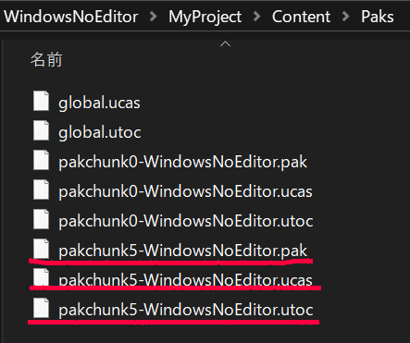Expand the chevron after WindowsNoEditor breadcrumb
The width and height of the screenshot is (410, 343).
(x=153, y=17)
